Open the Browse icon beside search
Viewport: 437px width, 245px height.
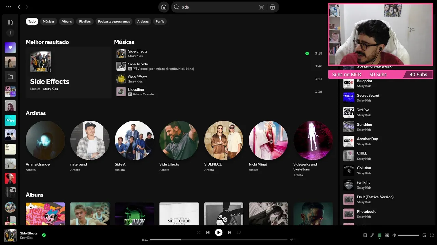click(272, 7)
